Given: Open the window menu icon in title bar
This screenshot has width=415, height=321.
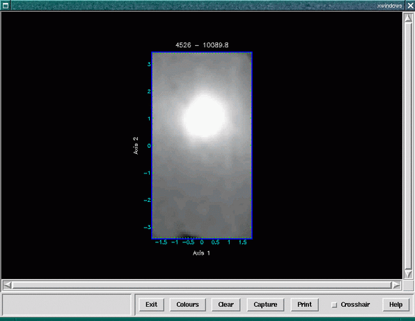Looking at the screenshot, I should coord(6,5).
